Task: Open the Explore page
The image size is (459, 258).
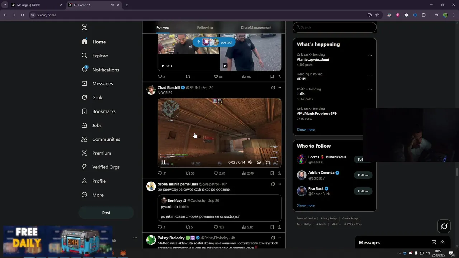Action: point(95,56)
